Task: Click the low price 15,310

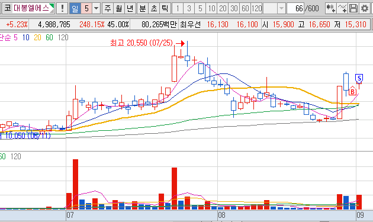Action: pyautogui.click(x=356, y=24)
